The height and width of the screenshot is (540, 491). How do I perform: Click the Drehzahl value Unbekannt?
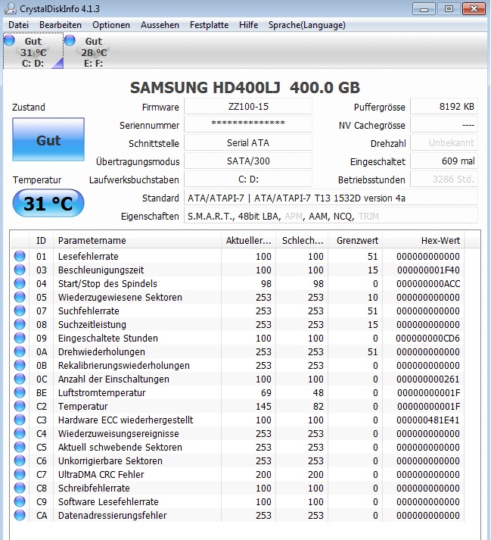pos(444,142)
